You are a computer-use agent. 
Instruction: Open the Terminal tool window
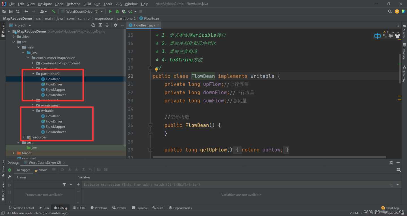click(139, 208)
